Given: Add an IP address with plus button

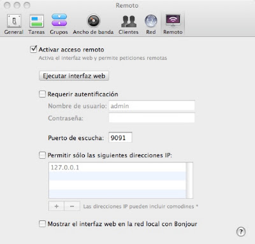Looking at the screenshot, I should click(x=56, y=206).
